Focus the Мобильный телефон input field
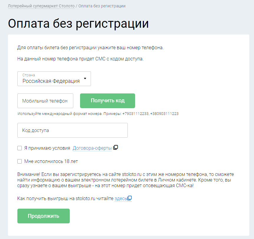Screen dimensions: 254x239 pyautogui.click(x=45, y=101)
